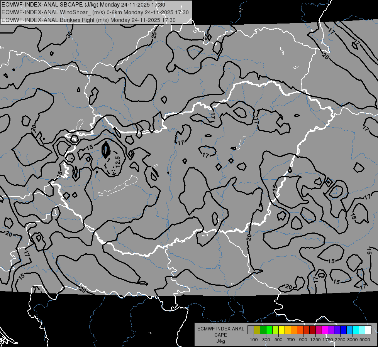Pick the bright magenta CAPE legend swatch

click(x=325, y=330)
